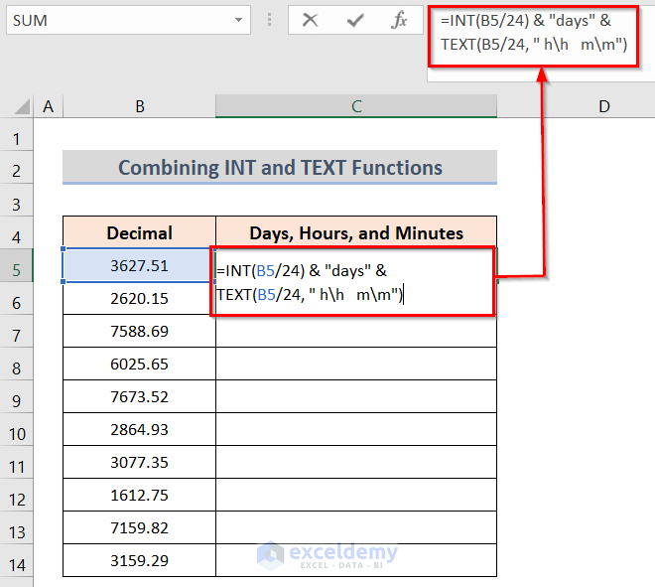Select empty cell C9 beside 7673.52
The height and width of the screenshot is (587, 655).
pos(356,396)
